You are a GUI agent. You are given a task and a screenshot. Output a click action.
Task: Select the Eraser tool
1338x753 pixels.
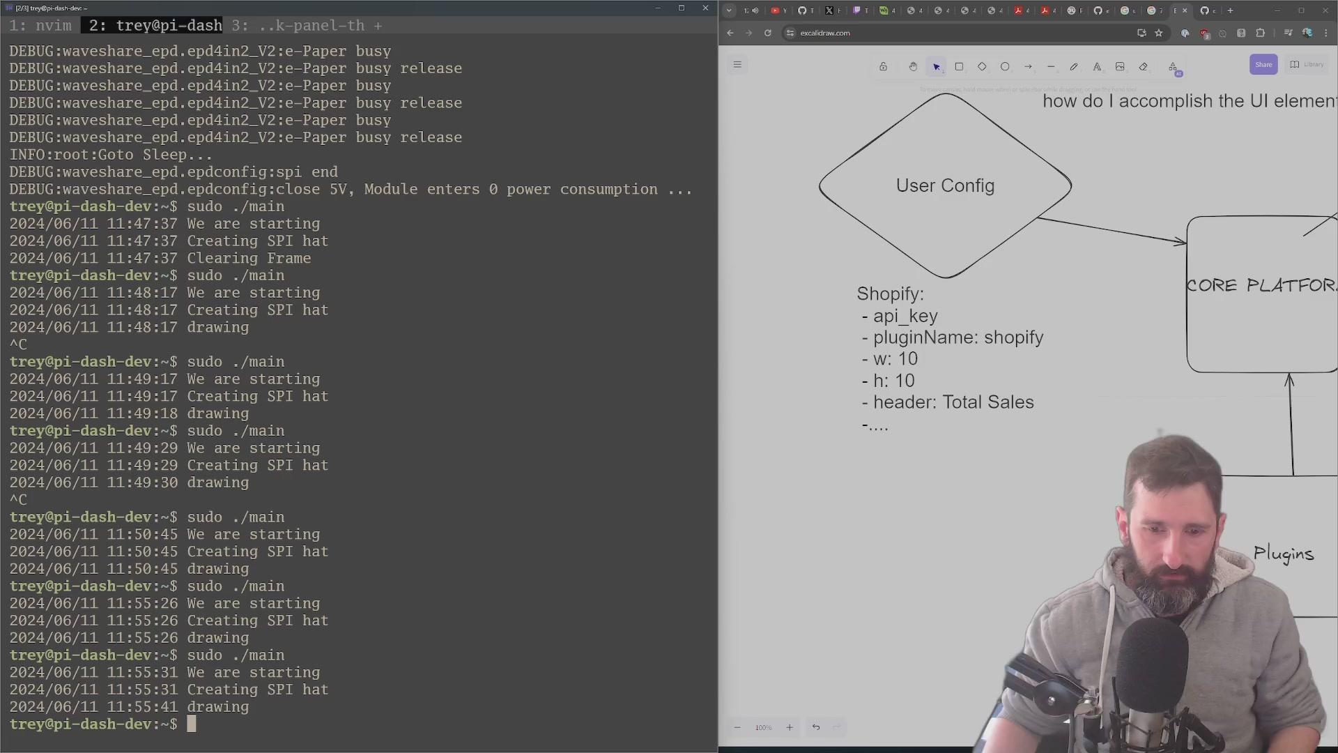(x=1144, y=67)
